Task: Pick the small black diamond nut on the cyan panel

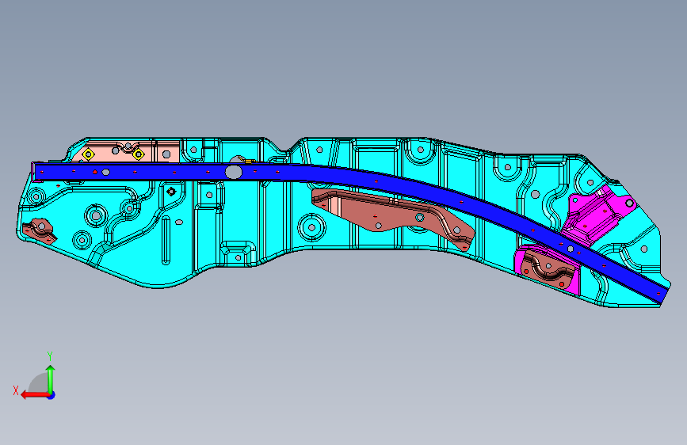Action: 171,192
